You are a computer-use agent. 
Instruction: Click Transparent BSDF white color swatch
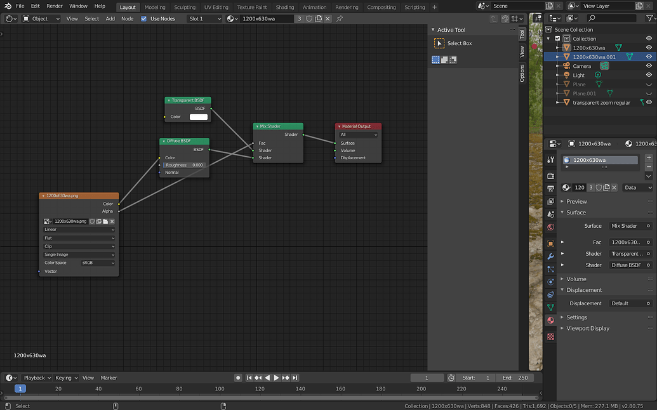[199, 117]
